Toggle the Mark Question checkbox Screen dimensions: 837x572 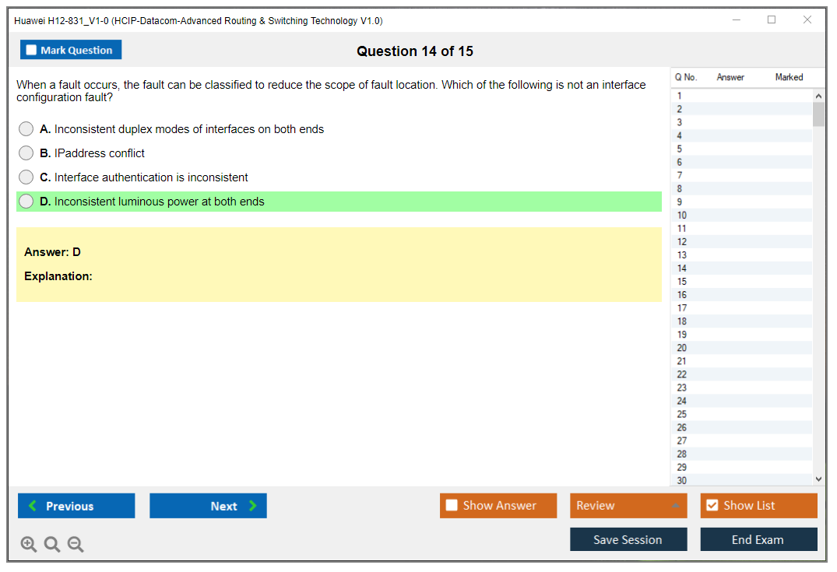pos(32,51)
